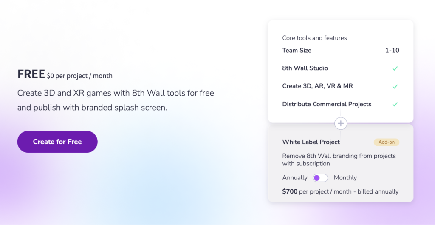Click the Remove 8th Wall branding description
Screen dimensions: 435x225
pos(339,159)
